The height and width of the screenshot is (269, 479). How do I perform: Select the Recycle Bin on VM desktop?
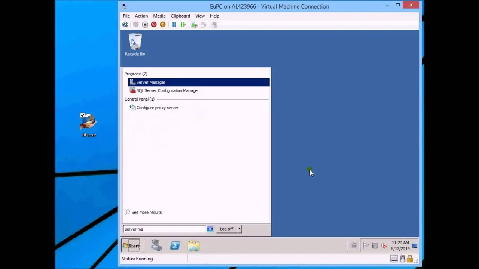(135, 45)
